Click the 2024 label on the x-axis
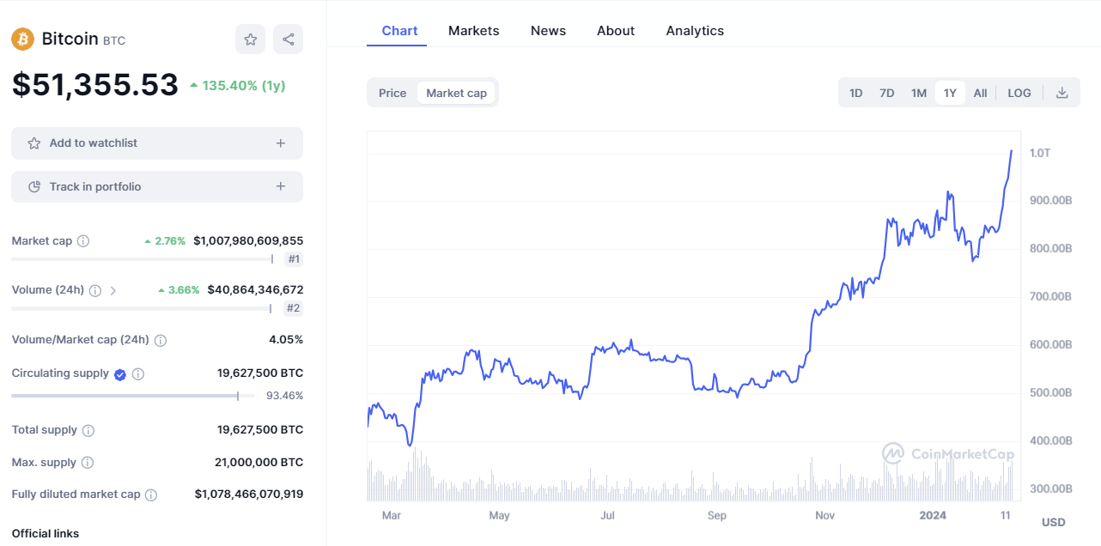 point(933,515)
